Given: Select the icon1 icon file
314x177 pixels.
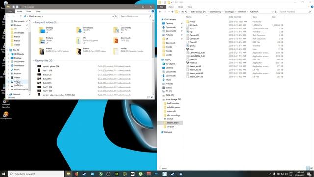Looking at the screenshot, I should 192,49.
